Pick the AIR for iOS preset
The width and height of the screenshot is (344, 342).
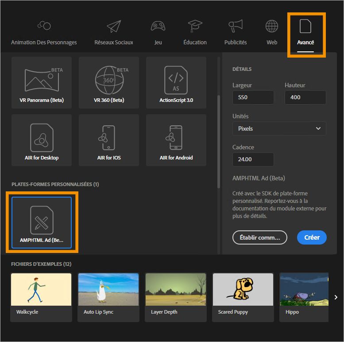(109, 140)
